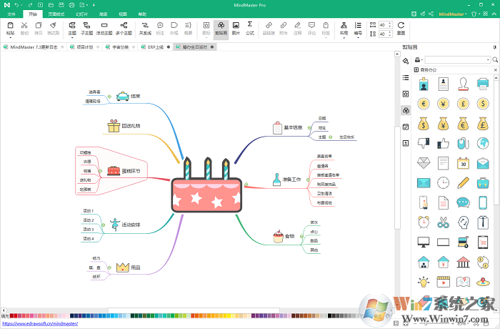Select the printer clipart icon
The image size is (500, 329).
click(483, 84)
